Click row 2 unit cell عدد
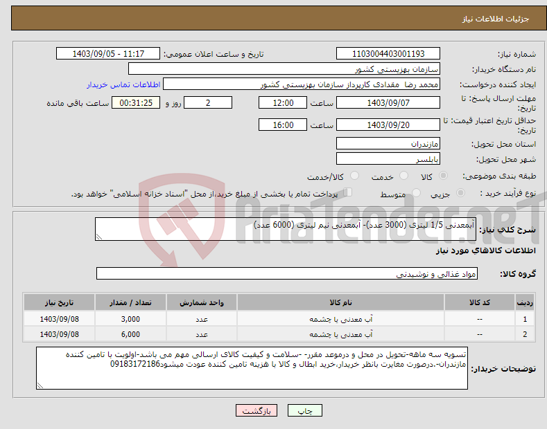The height and width of the screenshot is (429, 547). click(202, 334)
